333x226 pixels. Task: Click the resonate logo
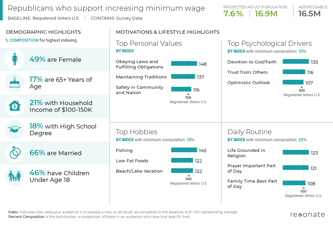click(x=307, y=215)
